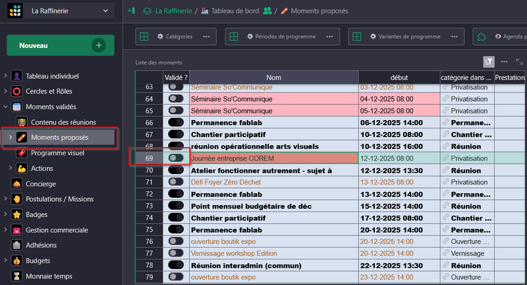Click the Tableau de bord sharing icon
This screenshot has height=285, width=527.
267,11
